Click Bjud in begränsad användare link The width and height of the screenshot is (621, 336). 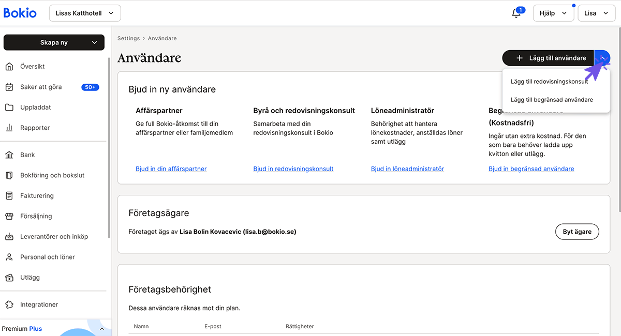tap(531, 169)
